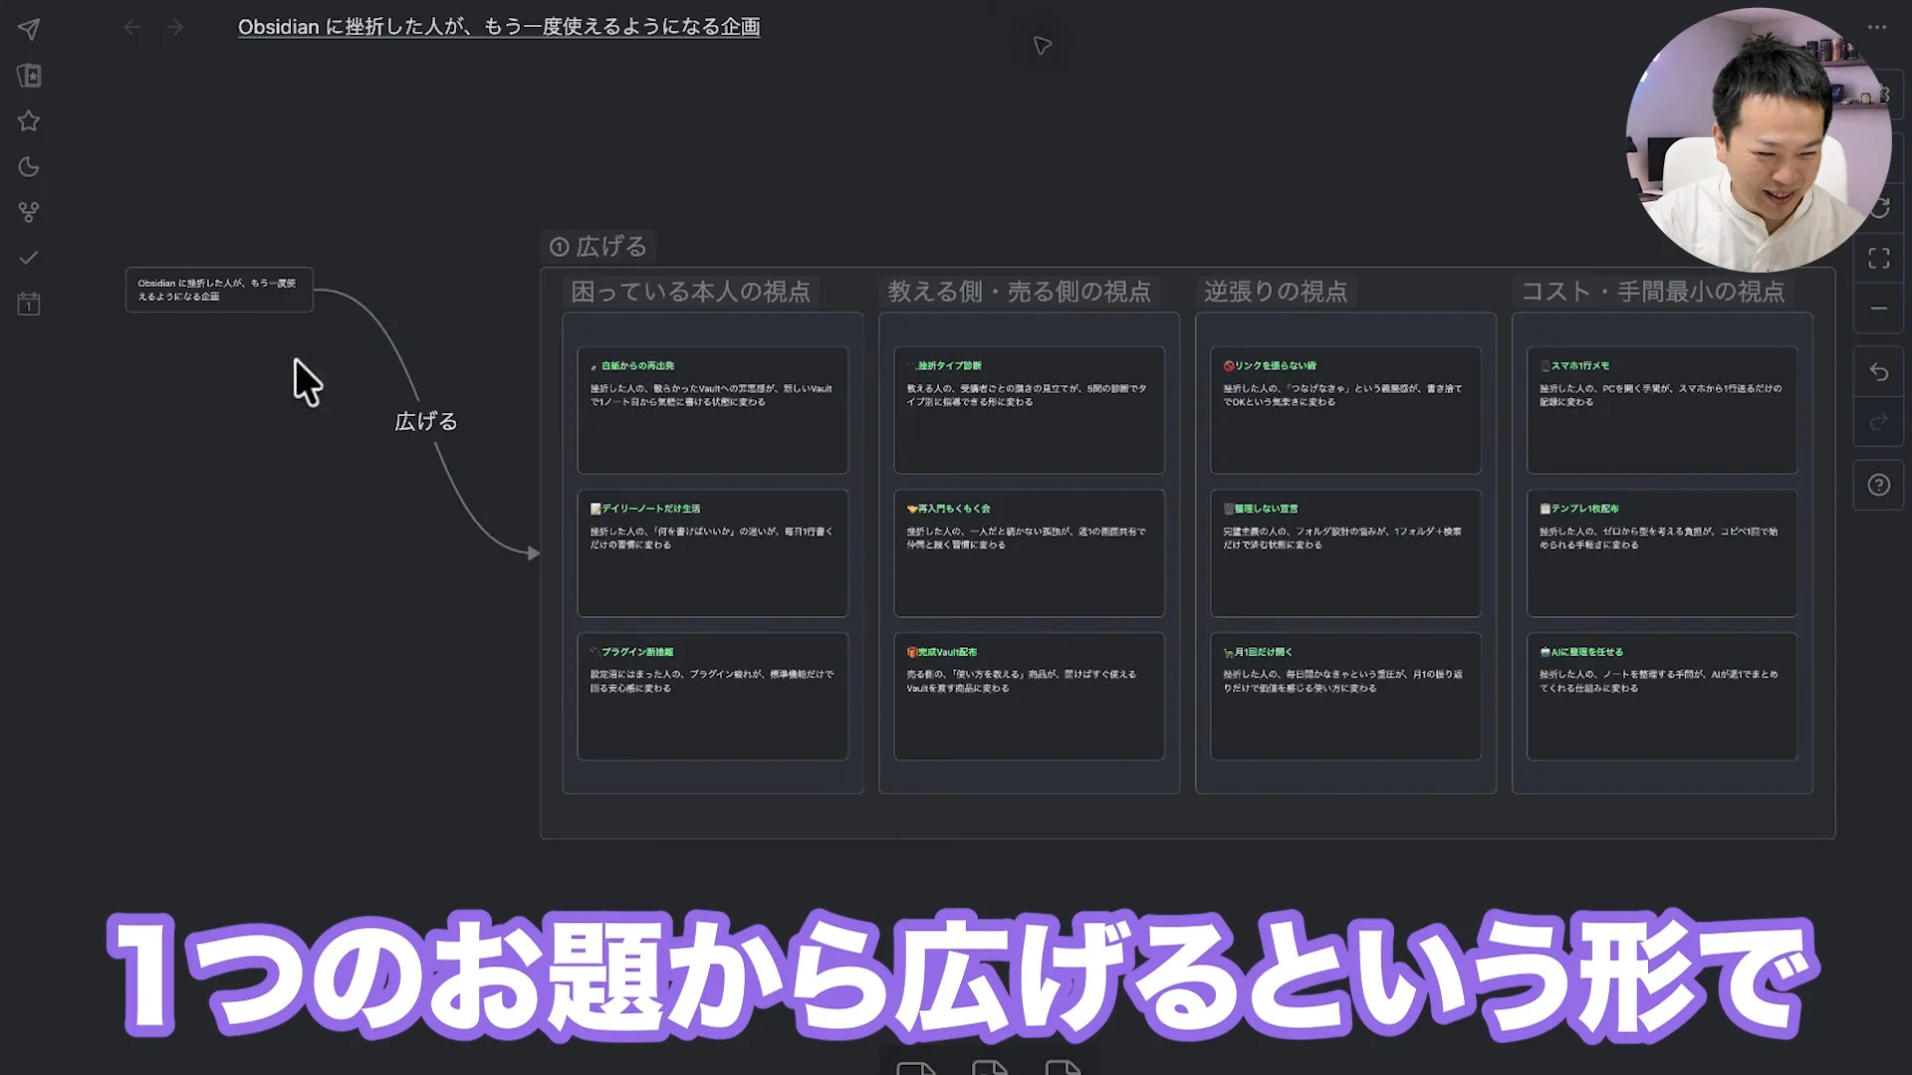
Task: Open the bookmarked notes sidebar icon
Action: pos(29,76)
